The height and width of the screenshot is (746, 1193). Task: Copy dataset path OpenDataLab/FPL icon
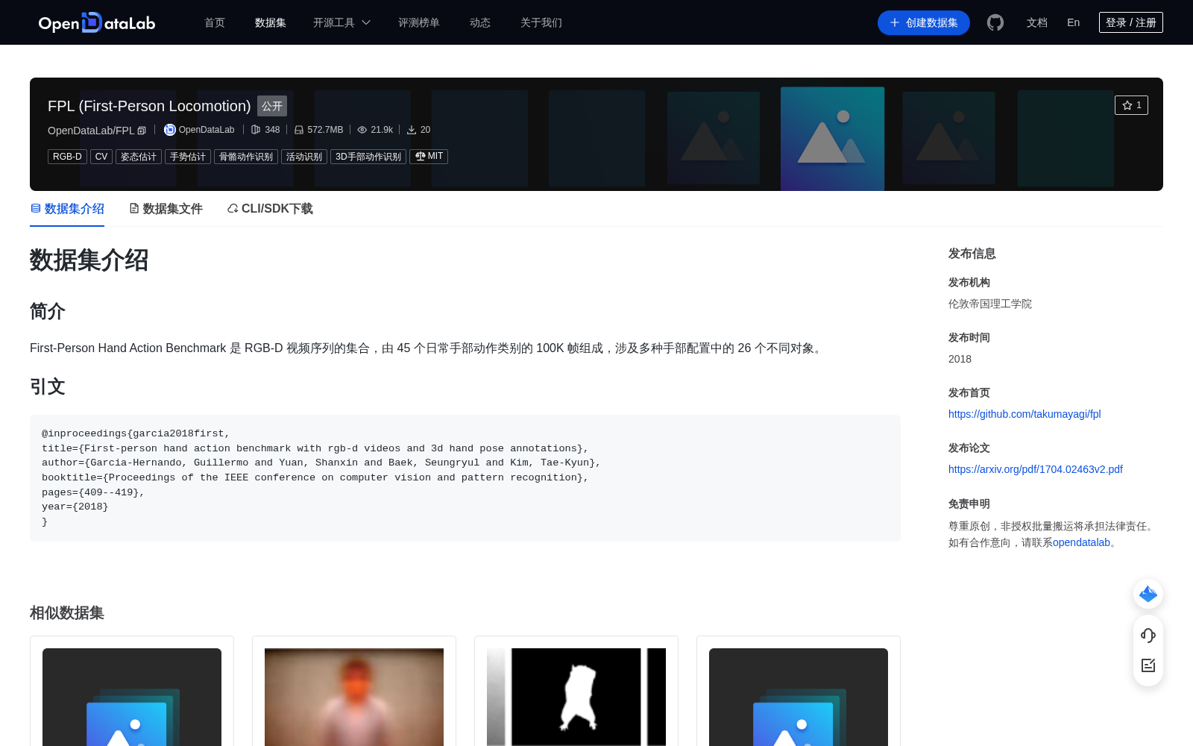(142, 131)
